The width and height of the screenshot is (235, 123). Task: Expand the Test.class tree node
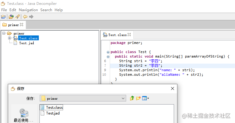(10, 38)
